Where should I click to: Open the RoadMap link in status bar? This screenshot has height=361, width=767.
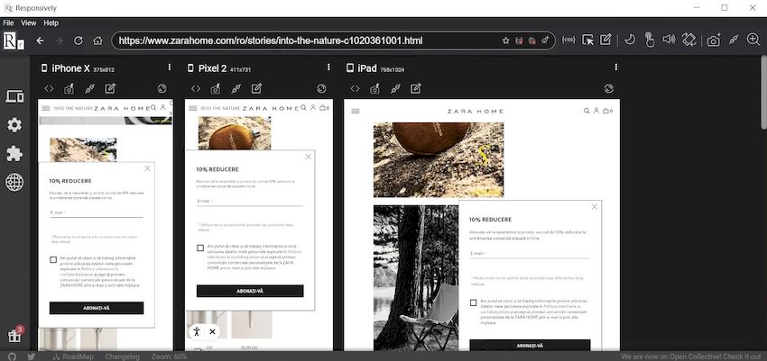coord(73,356)
